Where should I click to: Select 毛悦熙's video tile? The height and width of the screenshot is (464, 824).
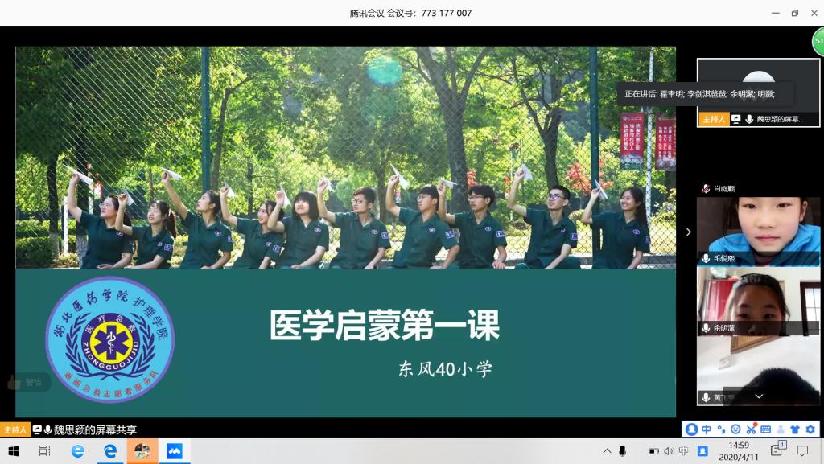coord(758,231)
